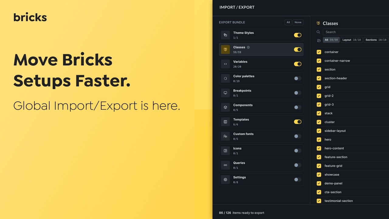Deselect the section class checkbox

(319, 69)
